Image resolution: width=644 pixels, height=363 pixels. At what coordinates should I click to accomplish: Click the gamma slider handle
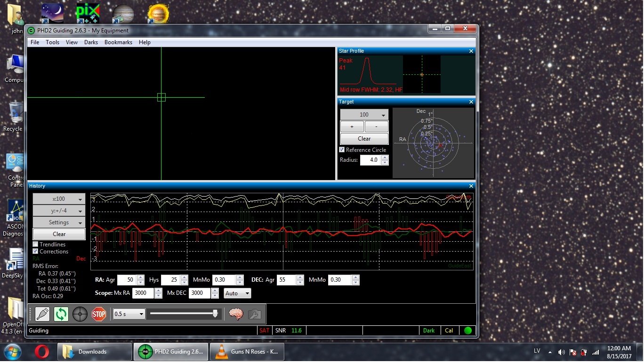click(x=215, y=314)
